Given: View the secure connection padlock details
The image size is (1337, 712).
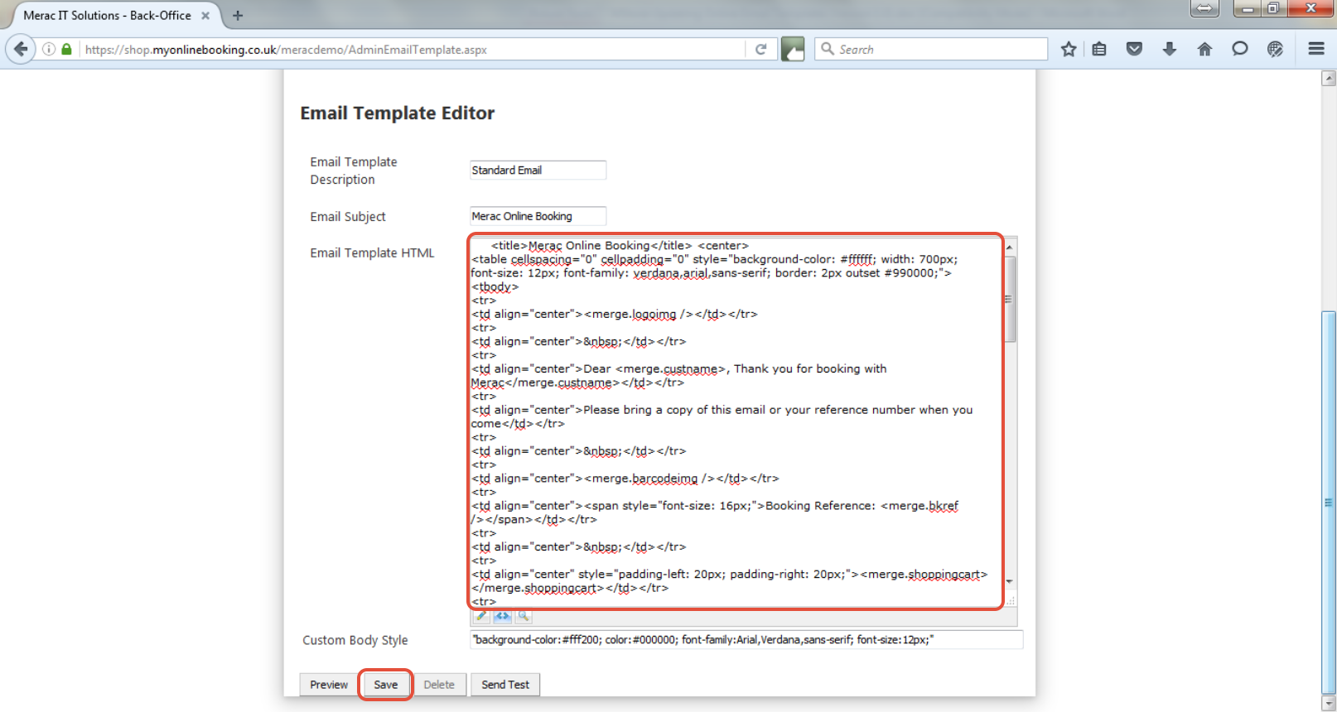Looking at the screenshot, I should coord(66,49).
